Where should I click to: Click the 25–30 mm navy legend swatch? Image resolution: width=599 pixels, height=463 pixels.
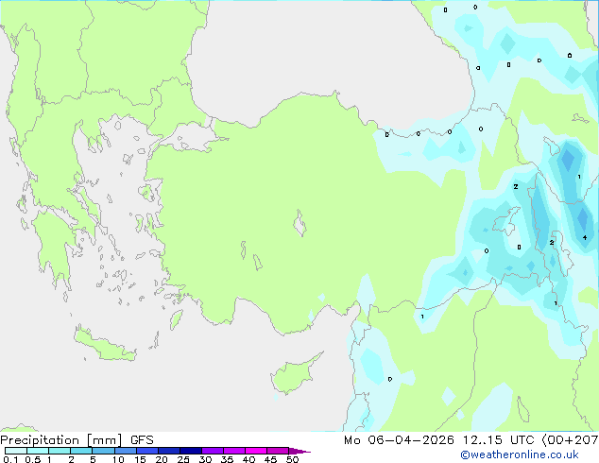tap(191, 451)
